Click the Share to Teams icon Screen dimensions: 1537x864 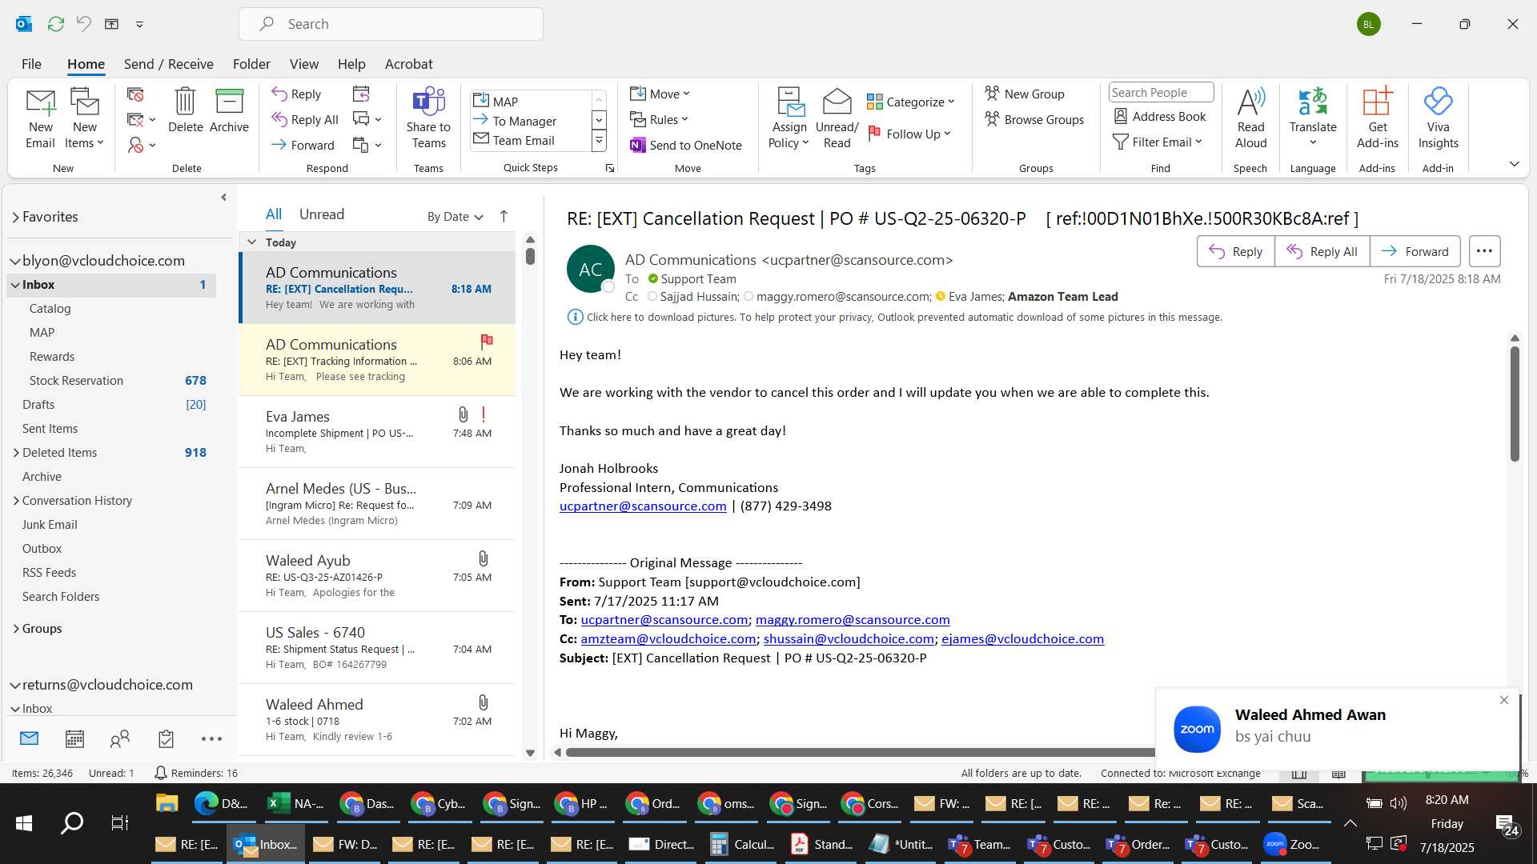pos(428,119)
